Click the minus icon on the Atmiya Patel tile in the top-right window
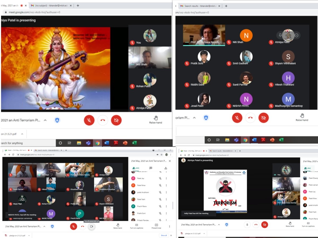 [x=297, y=35]
